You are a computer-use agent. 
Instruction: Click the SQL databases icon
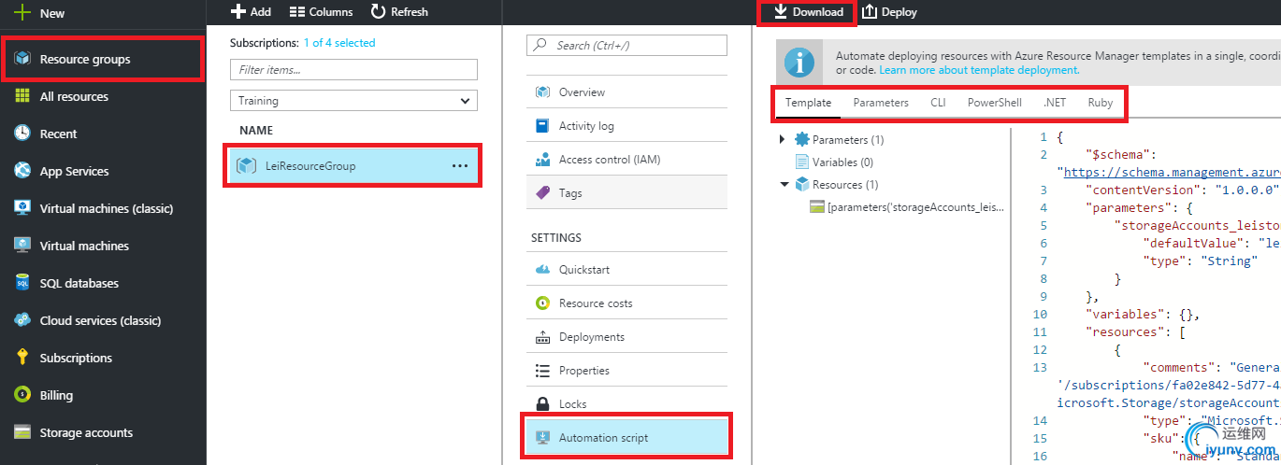(22, 283)
